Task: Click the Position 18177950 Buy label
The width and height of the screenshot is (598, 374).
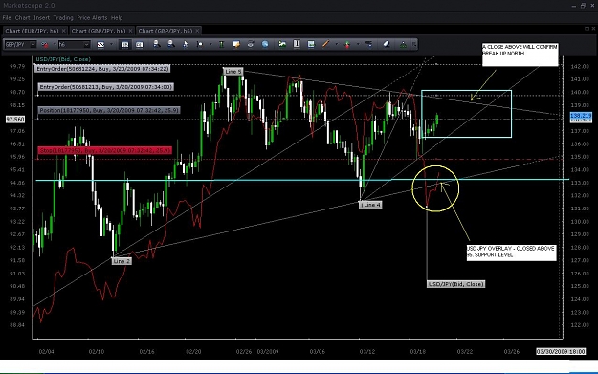Action: coord(109,110)
